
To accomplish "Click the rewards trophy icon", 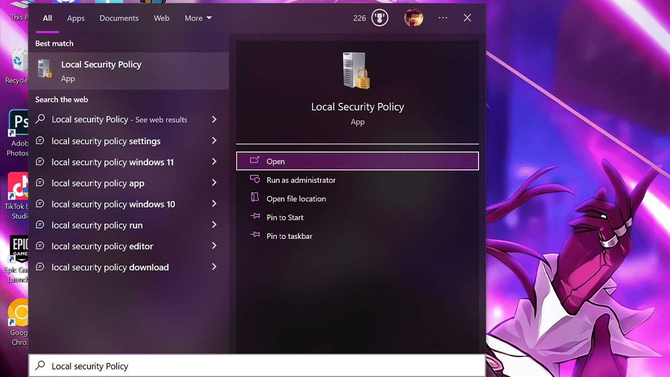I will (x=380, y=18).
